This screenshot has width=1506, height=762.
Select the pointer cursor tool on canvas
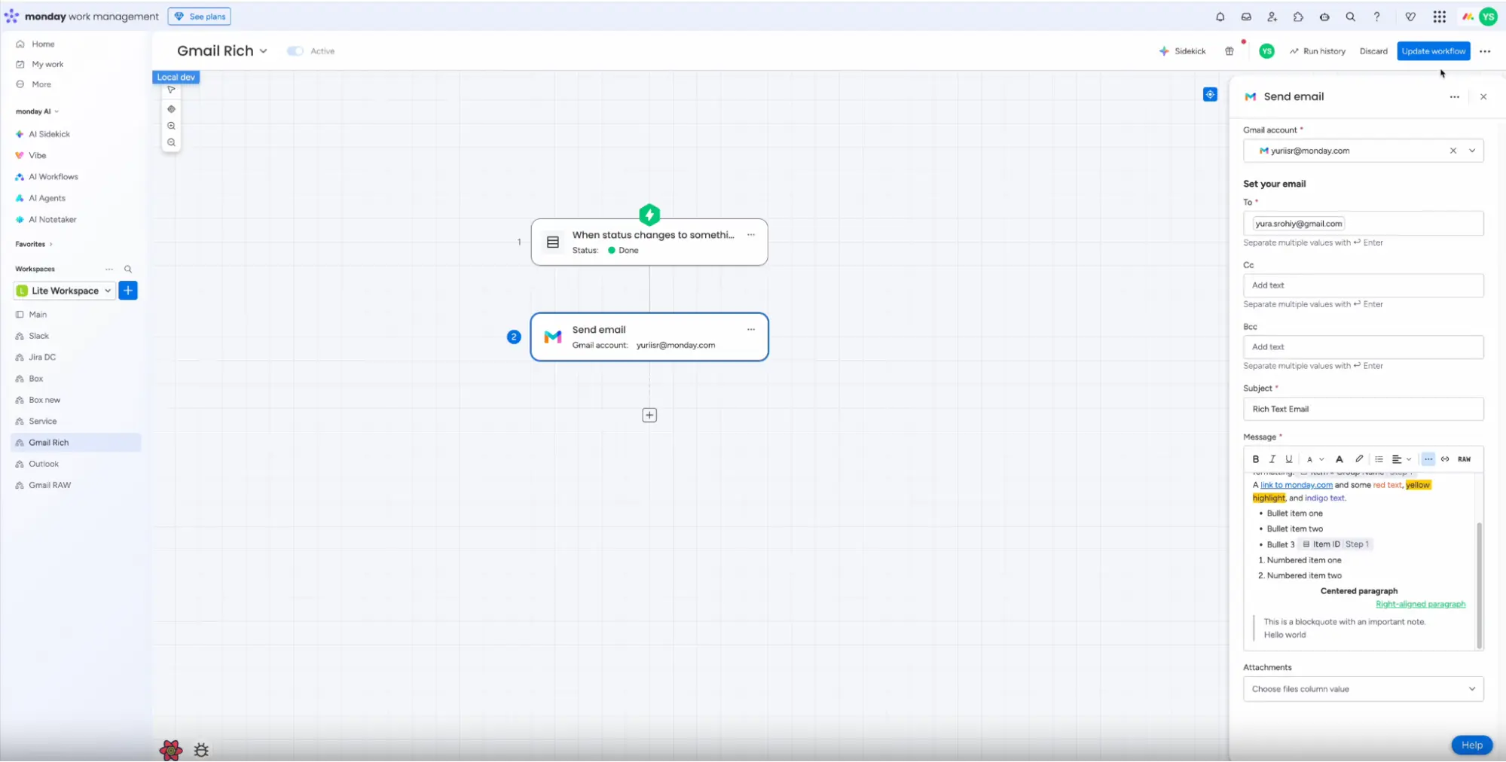(x=171, y=90)
